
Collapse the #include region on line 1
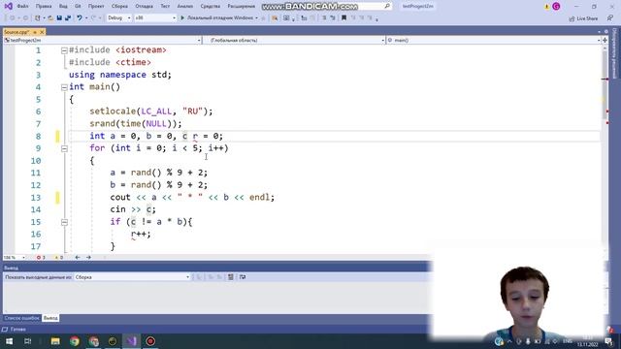point(64,50)
